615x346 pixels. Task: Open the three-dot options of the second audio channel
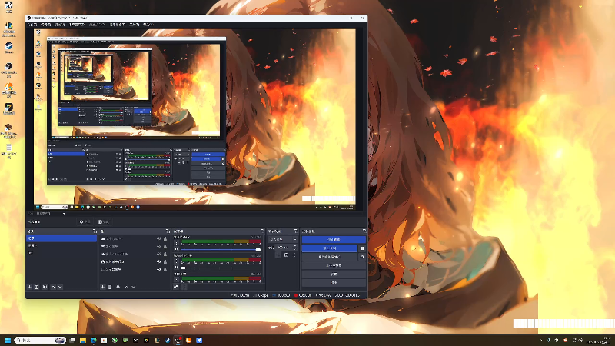pyautogui.click(x=176, y=261)
